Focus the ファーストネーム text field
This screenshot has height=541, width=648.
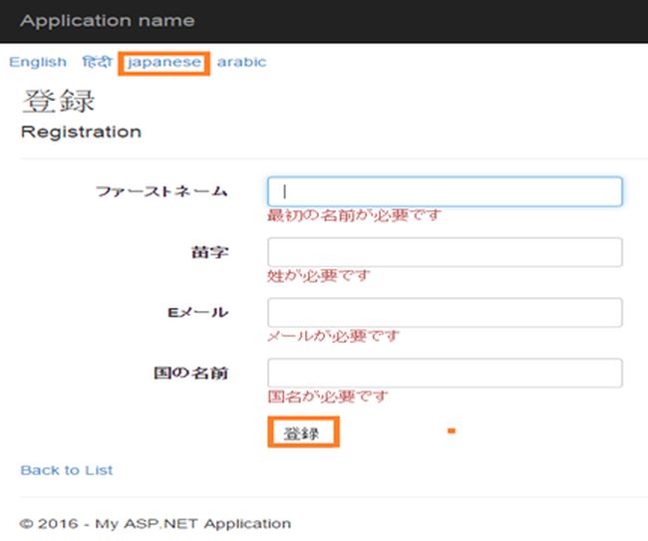[x=445, y=192]
